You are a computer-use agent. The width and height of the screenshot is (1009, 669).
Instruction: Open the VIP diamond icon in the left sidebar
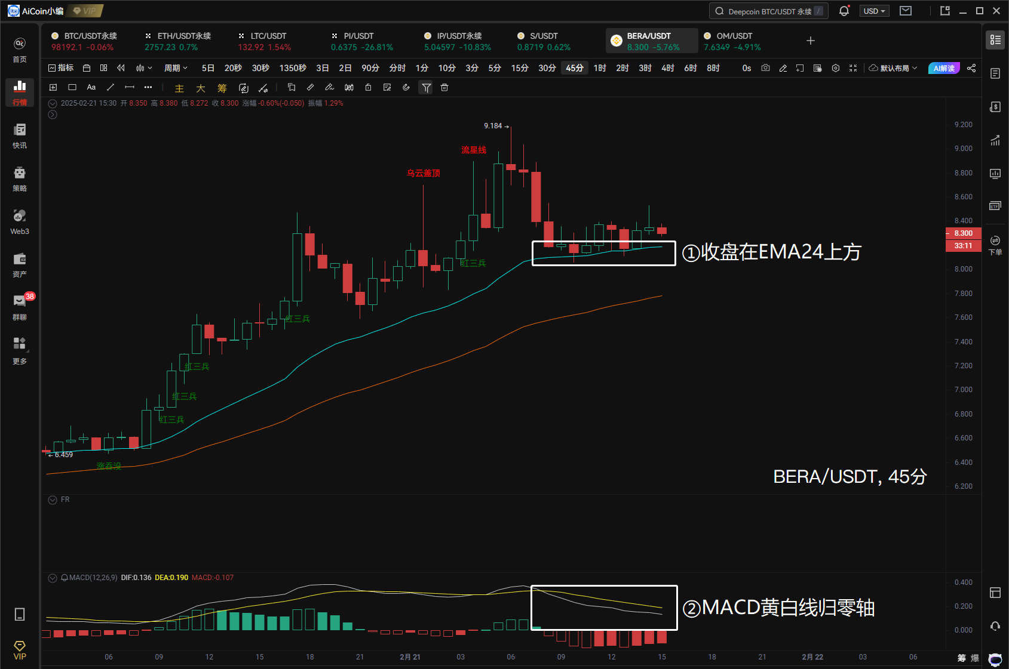click(x=20, y=650)
